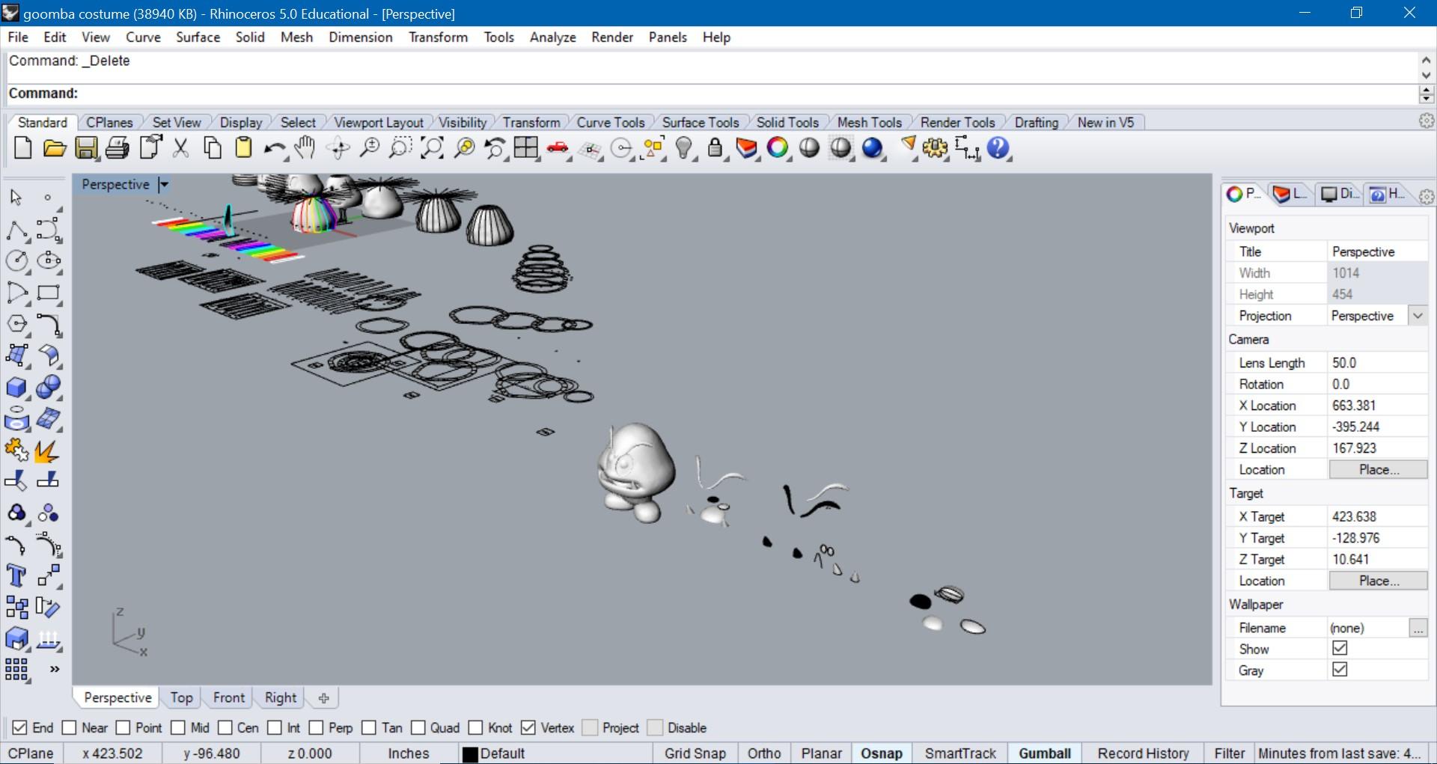The width and height of the screenshot is (1437, 764).
Task: Click the Camera Location Place button
Action: point(1378,470)
